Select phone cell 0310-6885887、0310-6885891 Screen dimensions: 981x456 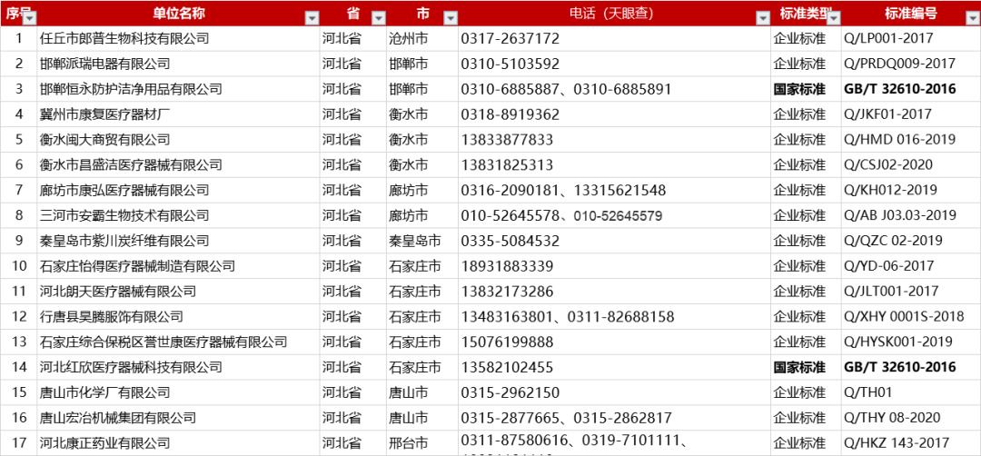(x=614, y=89)
